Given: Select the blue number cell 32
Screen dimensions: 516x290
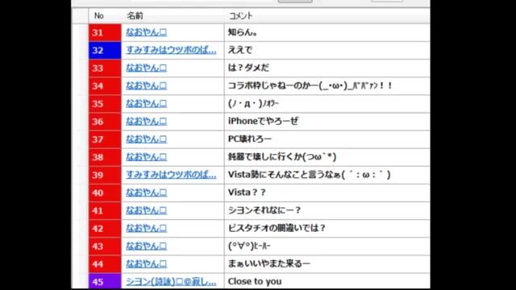Looking at the screenshot, I should pos(105,50).
